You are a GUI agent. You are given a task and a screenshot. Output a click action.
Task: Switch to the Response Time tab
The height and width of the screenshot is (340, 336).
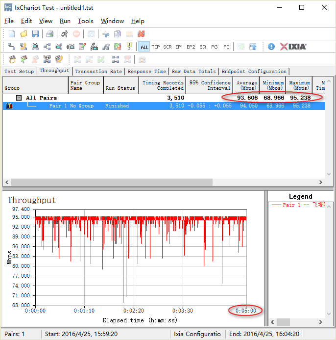pos(146,71)
